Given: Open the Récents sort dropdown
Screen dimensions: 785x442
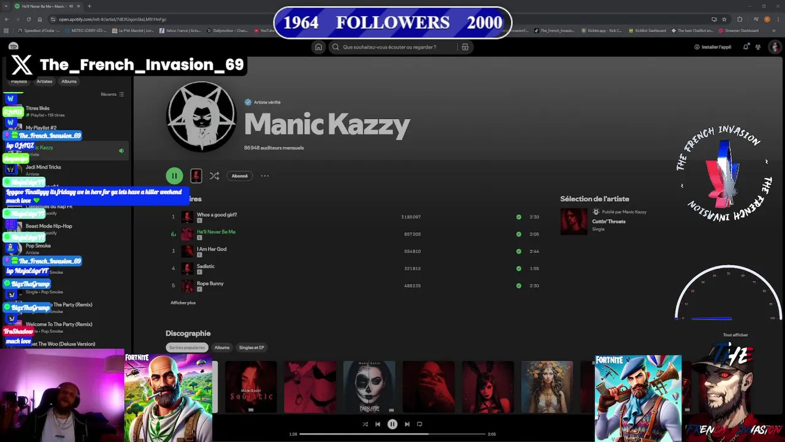Looking at the screenshot, I should pyautogui.click(x=112, y=95).
